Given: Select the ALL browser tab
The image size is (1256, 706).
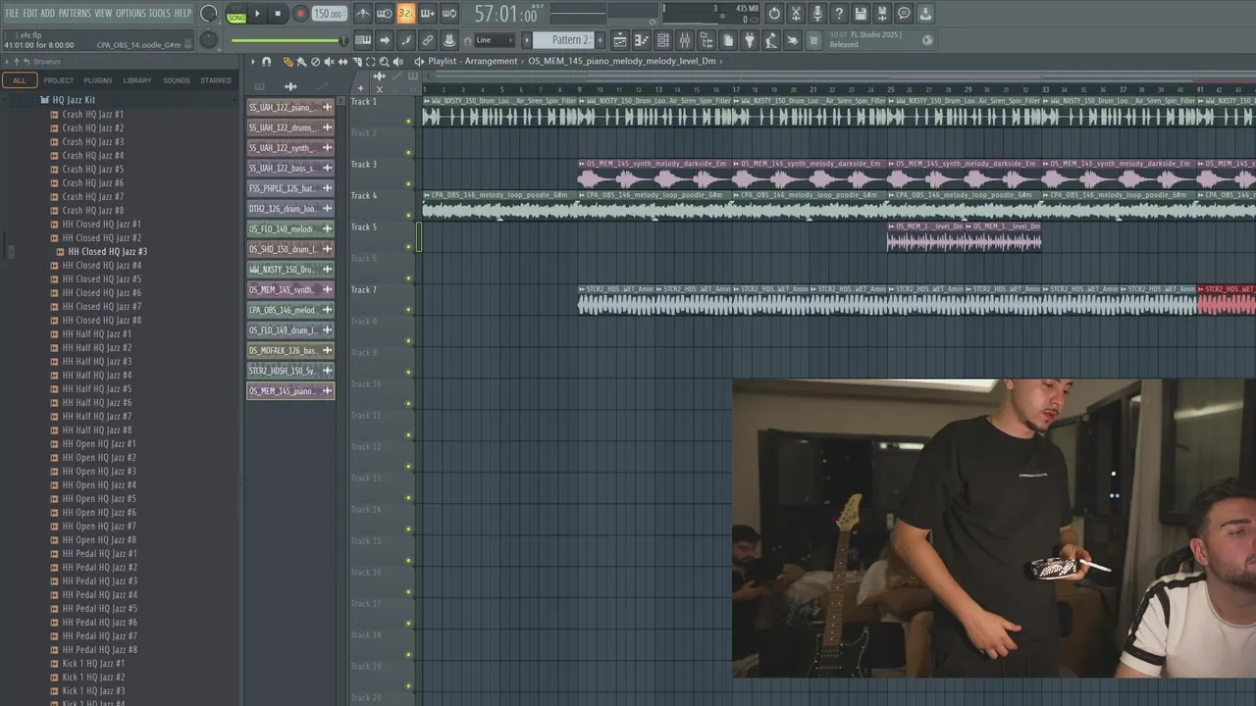Looking at the screenshot, I should click(19, 80).
